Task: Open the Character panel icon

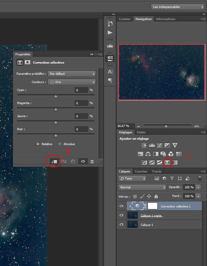Action: click(x=110, y=72)
